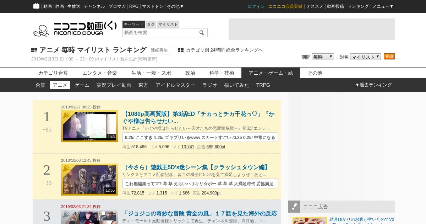Open the 対象 マイリスト dropdown
This screenshot has width=426, height=224.
tap(365, 57)
